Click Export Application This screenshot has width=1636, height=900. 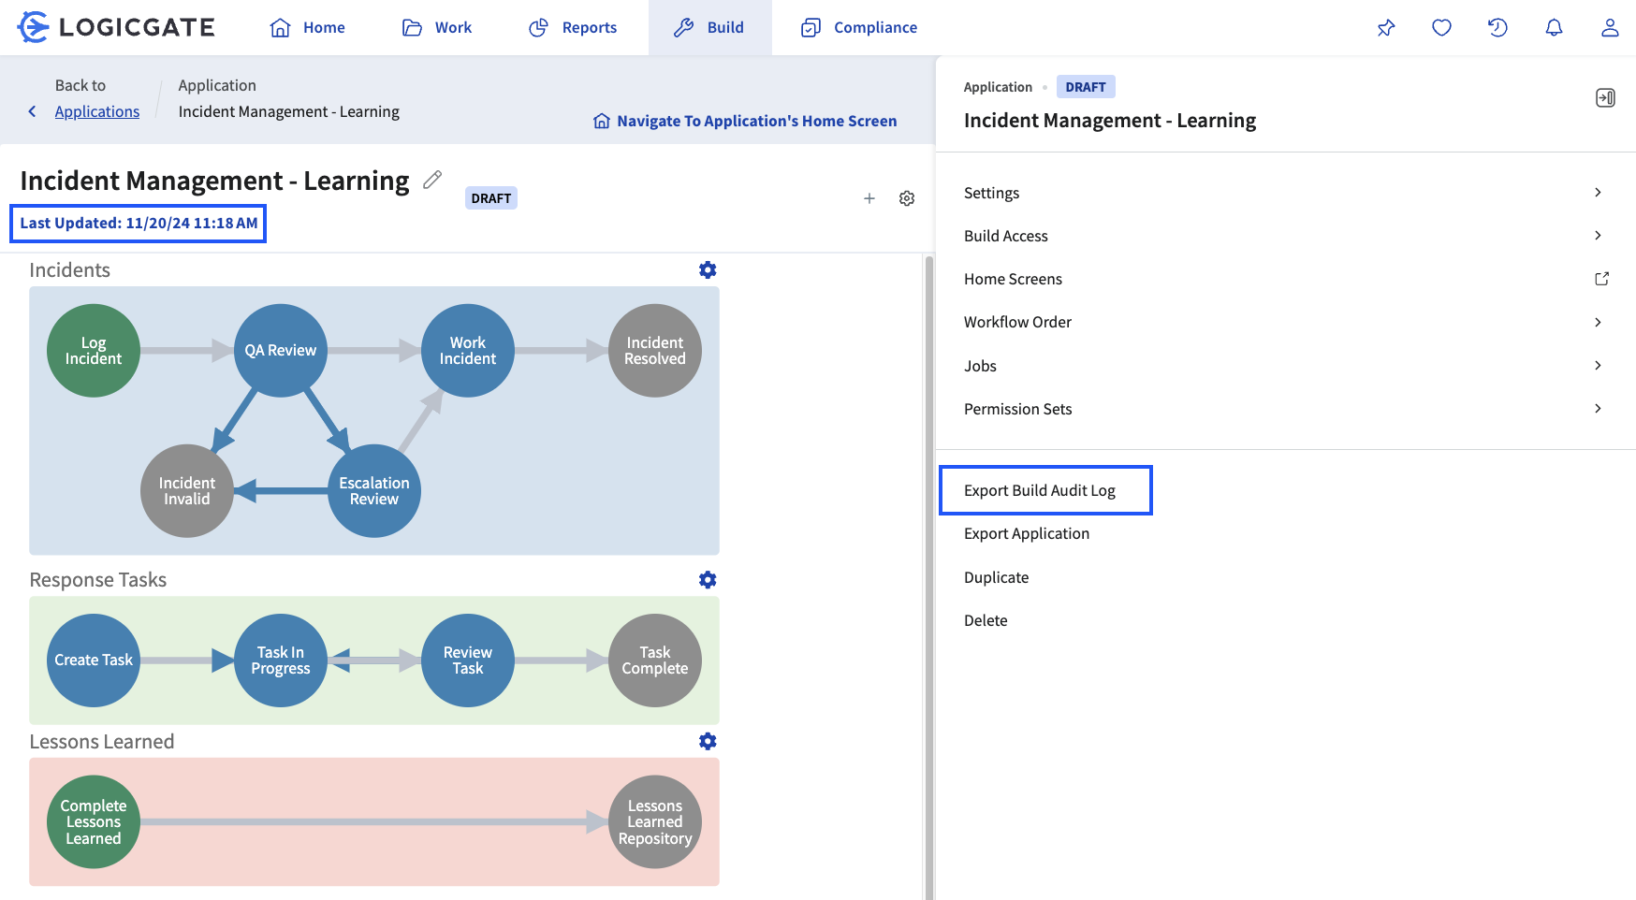point(1027,533)
